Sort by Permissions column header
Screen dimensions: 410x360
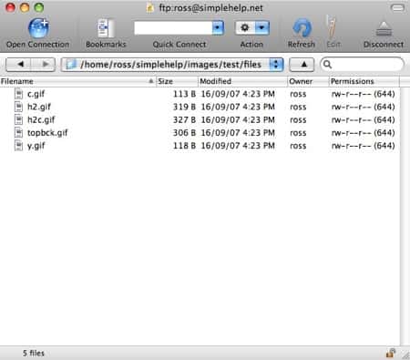point(364,81)
